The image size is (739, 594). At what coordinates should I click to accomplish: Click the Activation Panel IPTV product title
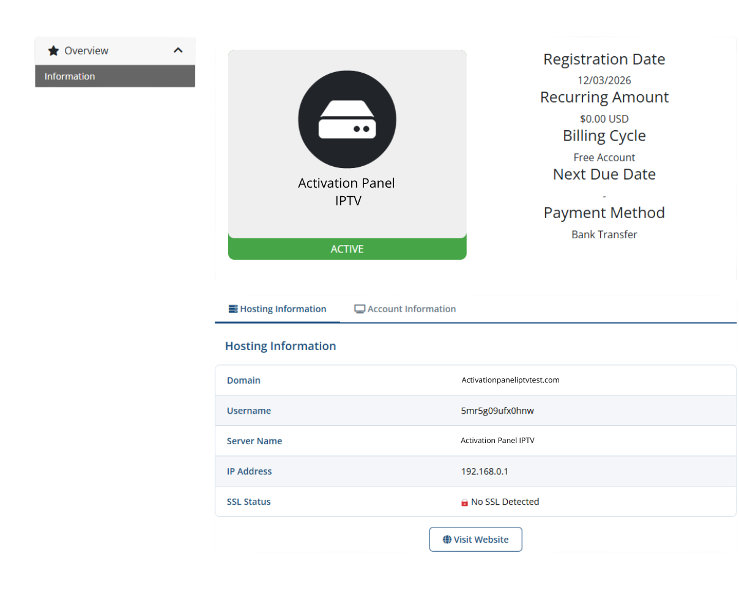(x=347, y=191)
